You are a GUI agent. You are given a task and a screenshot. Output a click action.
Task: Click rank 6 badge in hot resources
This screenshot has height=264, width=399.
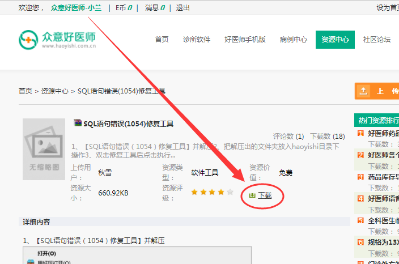click(360, 242)
